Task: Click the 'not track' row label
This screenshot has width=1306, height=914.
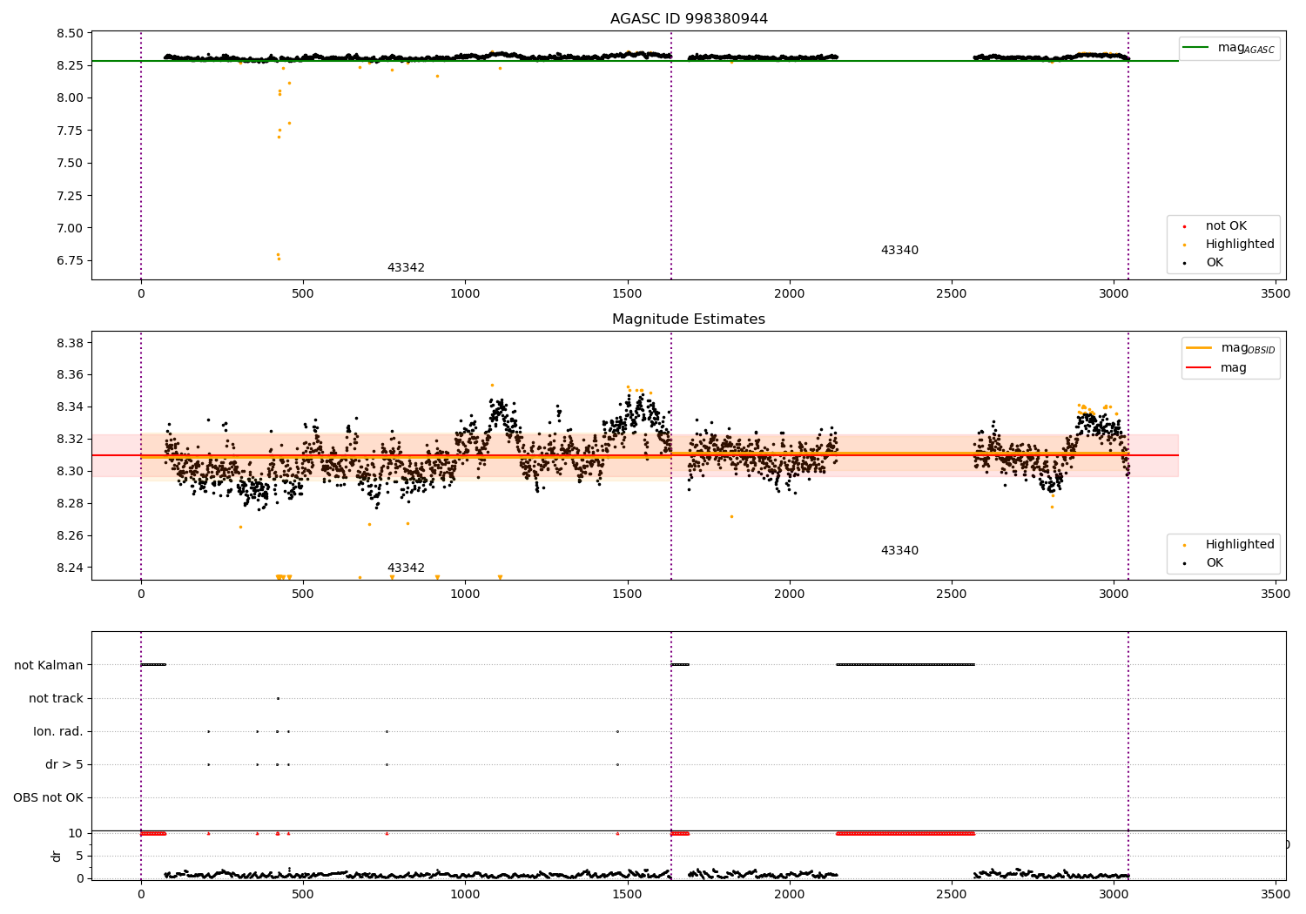Action: pos(56,699)
